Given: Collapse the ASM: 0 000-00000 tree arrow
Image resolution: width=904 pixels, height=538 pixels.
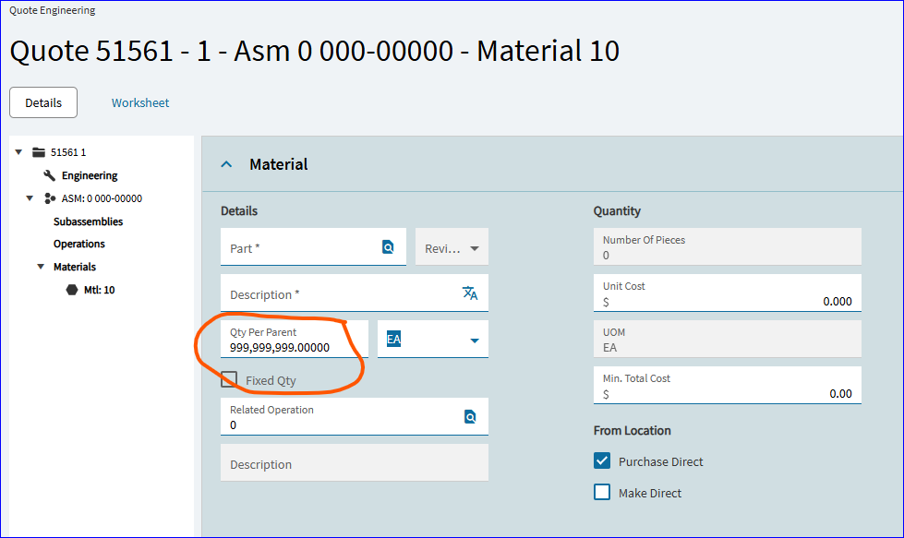Looking at the screenshot, I should [x=30, y=198].
